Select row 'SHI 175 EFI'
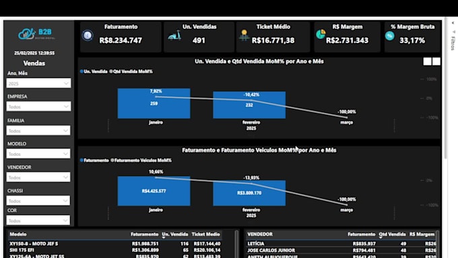Screen dimensions: 458x258 [115, 250]
